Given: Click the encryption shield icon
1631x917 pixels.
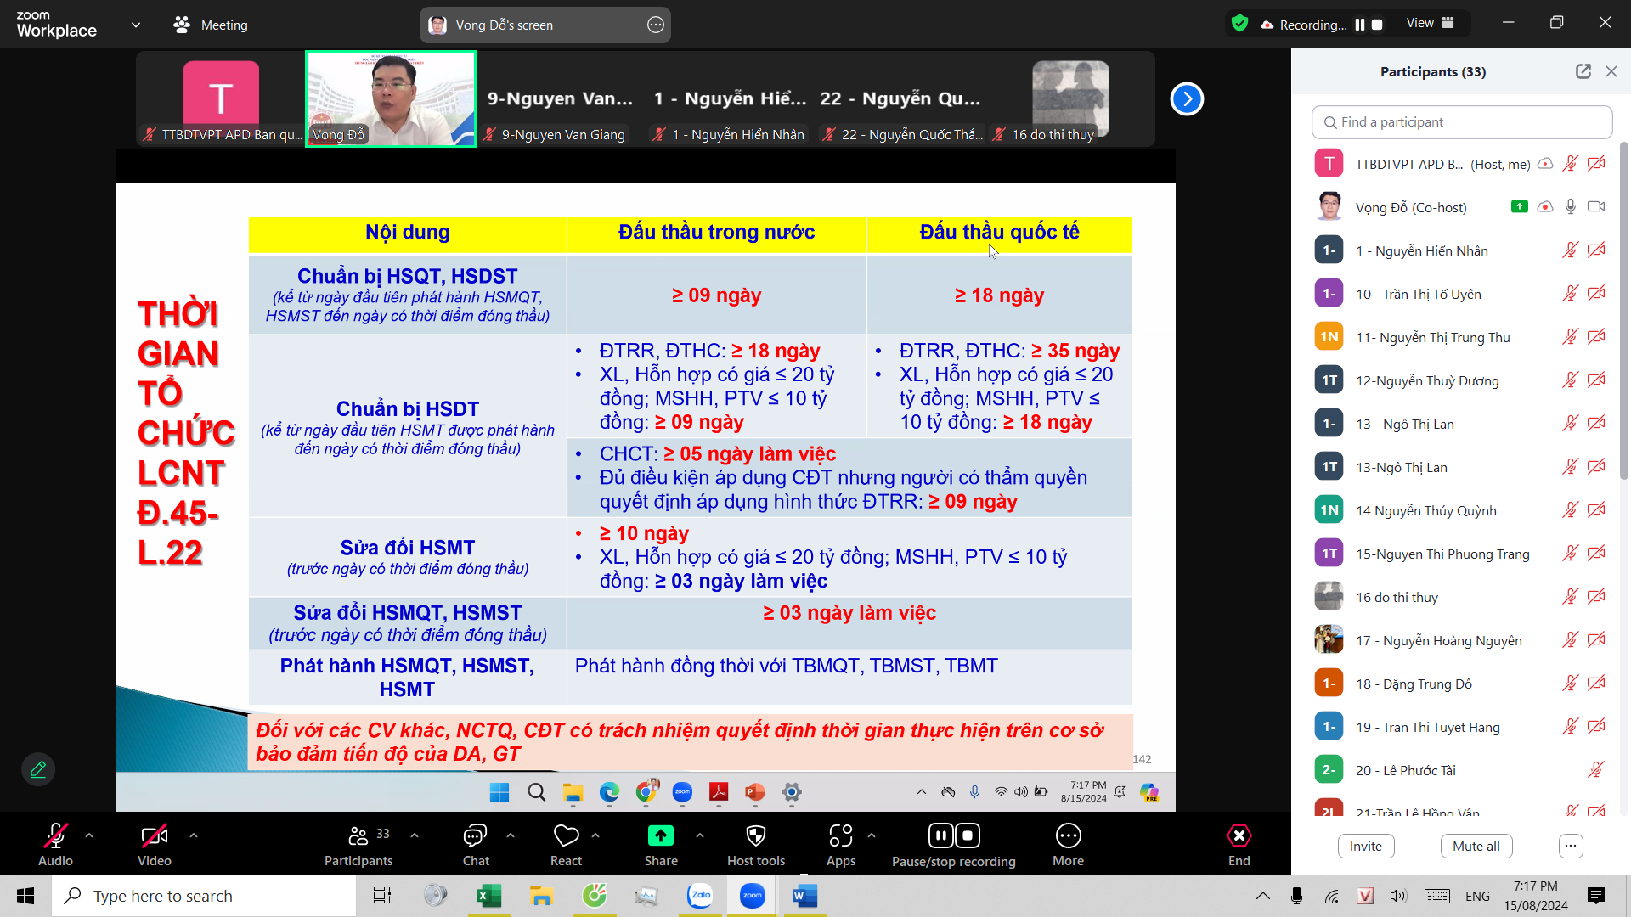Looking at the screenshot, I should [x=1239, y=24].
